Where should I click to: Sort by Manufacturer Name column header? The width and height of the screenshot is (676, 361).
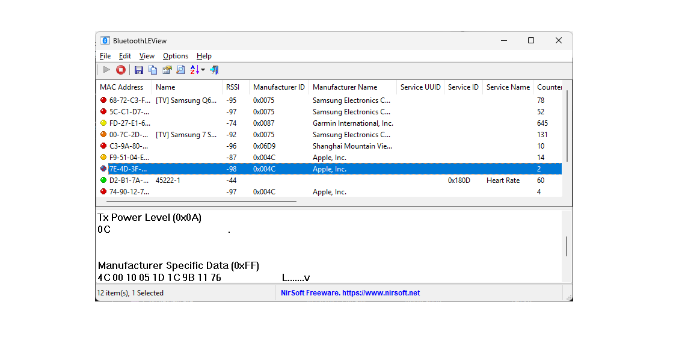352,87
